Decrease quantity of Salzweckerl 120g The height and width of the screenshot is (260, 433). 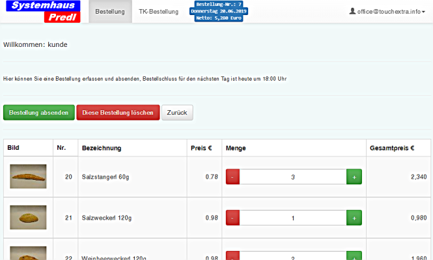[x=232, y=218]
